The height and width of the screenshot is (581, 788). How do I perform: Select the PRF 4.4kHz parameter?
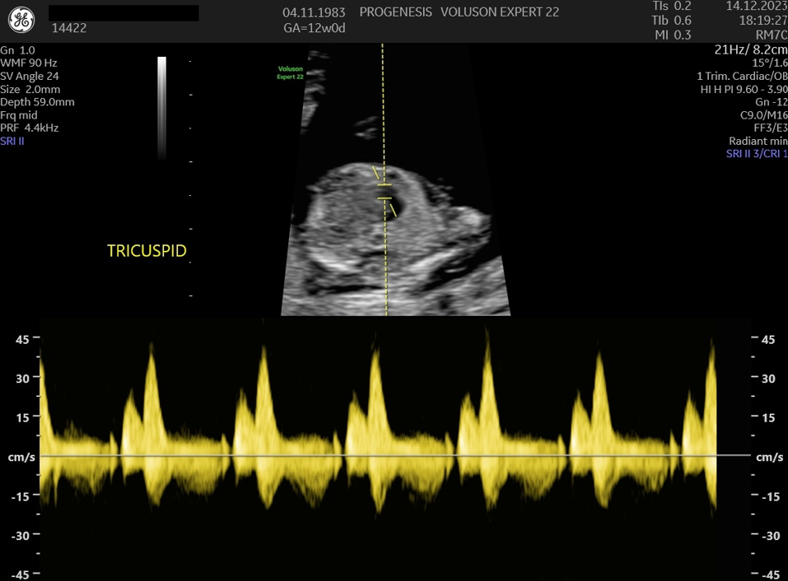coord(30,128)
